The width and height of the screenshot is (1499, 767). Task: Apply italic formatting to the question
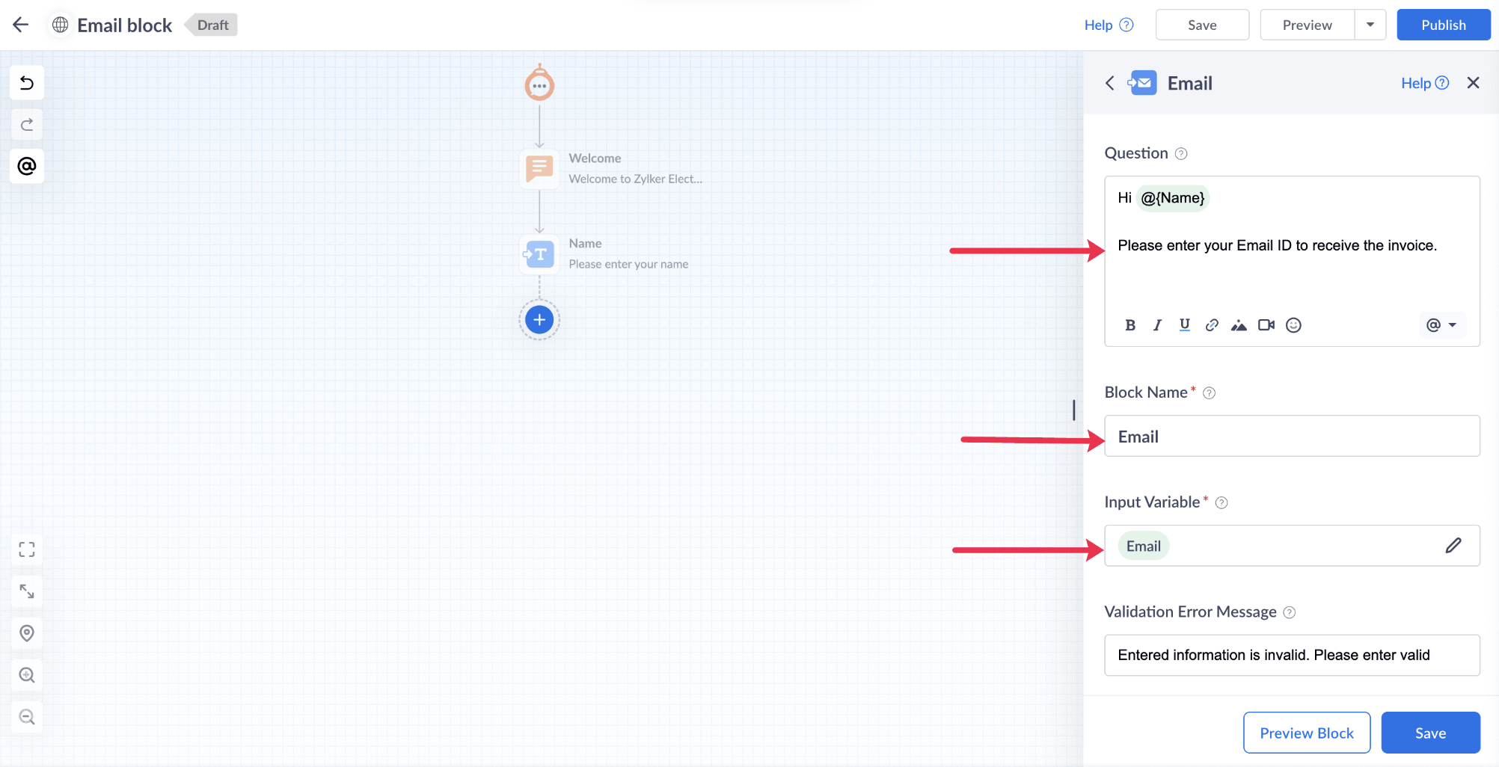tap(1157, 325)
